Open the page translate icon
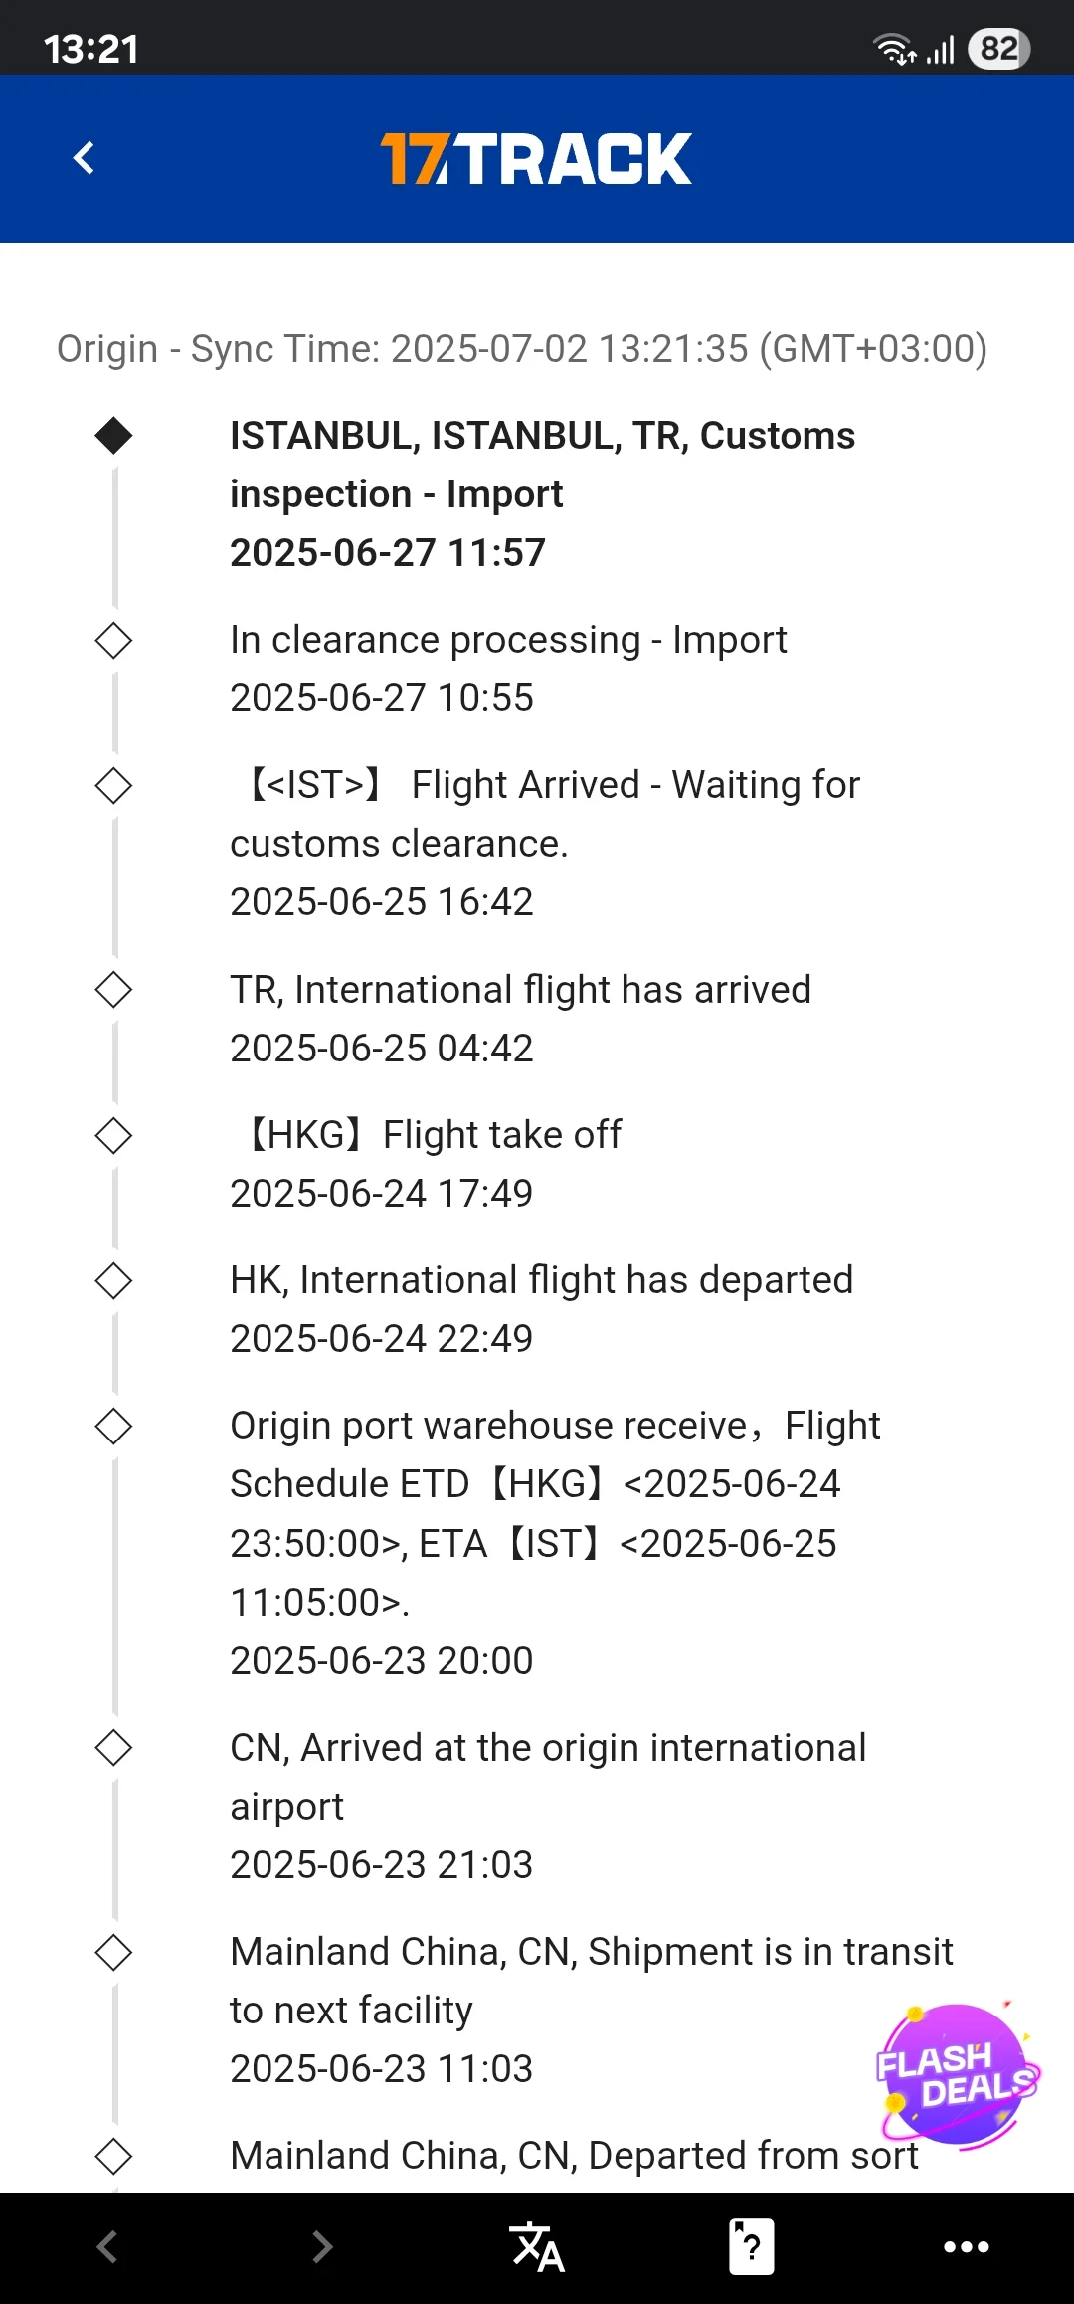 [x=537, y=2246]
